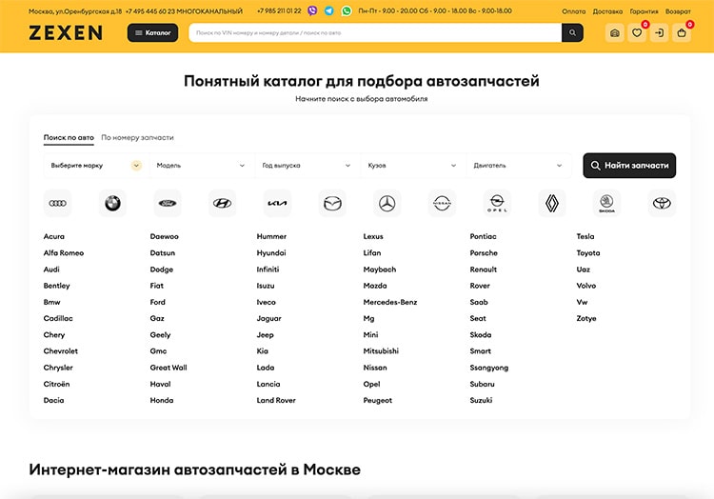Viewport: 714px width, 499px height.
Task: Expand the Модель dropdown
Action: (x=202, y=166)
